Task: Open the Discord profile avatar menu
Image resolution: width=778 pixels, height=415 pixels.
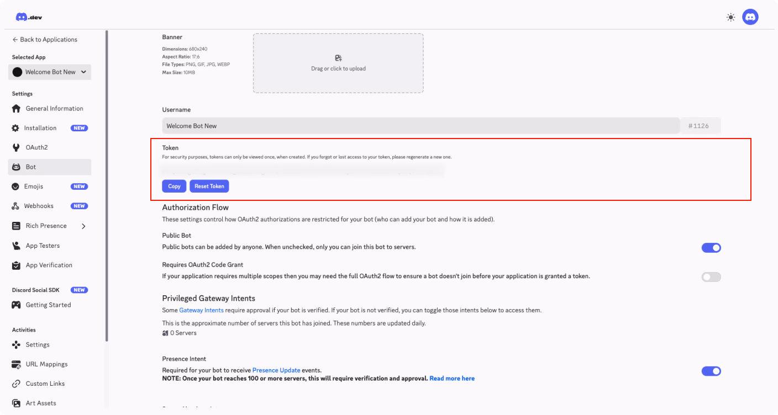Action: click(750, 17)
